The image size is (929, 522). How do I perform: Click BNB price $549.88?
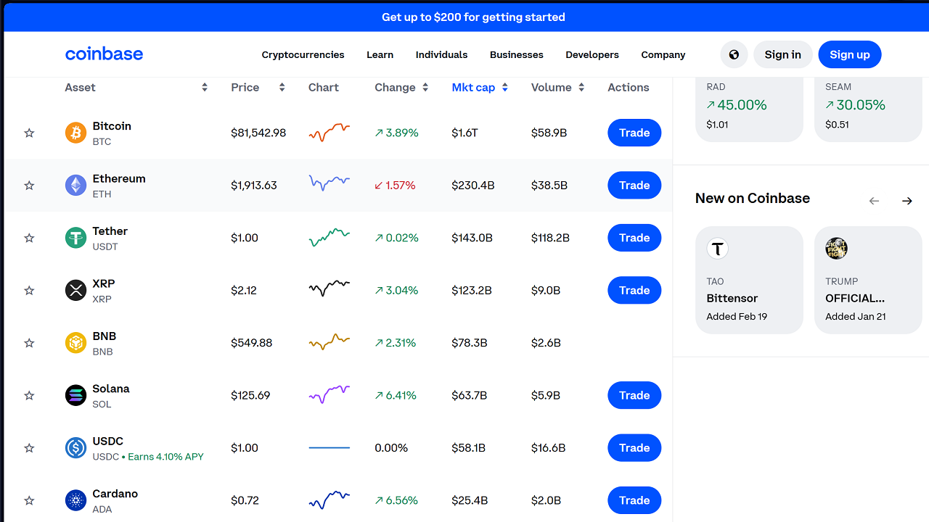(x=252, y=343)
